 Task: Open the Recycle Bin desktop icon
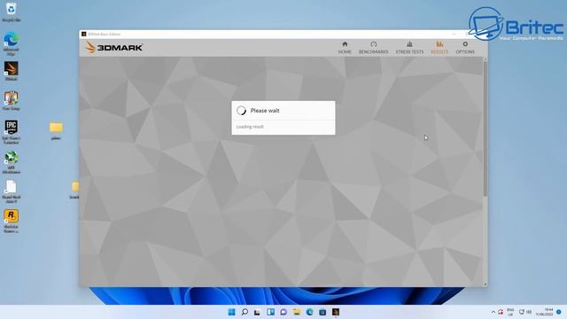pyautogui.click(x=12, y=12)
